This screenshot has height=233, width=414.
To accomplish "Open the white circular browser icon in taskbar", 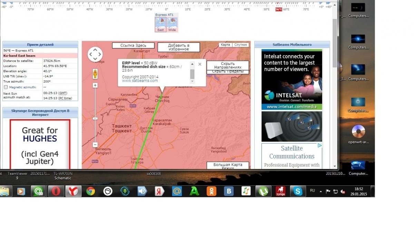I will pyautogui.click(x=108, y=191).
